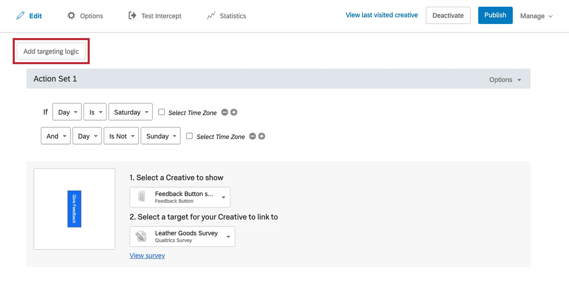Add a condition after the Saturday row

tap(234, 112)
